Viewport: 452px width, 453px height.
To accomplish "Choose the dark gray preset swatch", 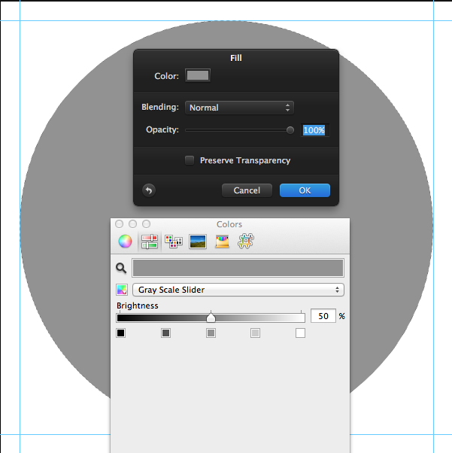I will pos(165,333).
